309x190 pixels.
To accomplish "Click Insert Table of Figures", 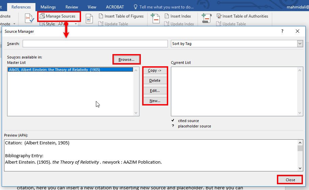I will pos(121,16).
